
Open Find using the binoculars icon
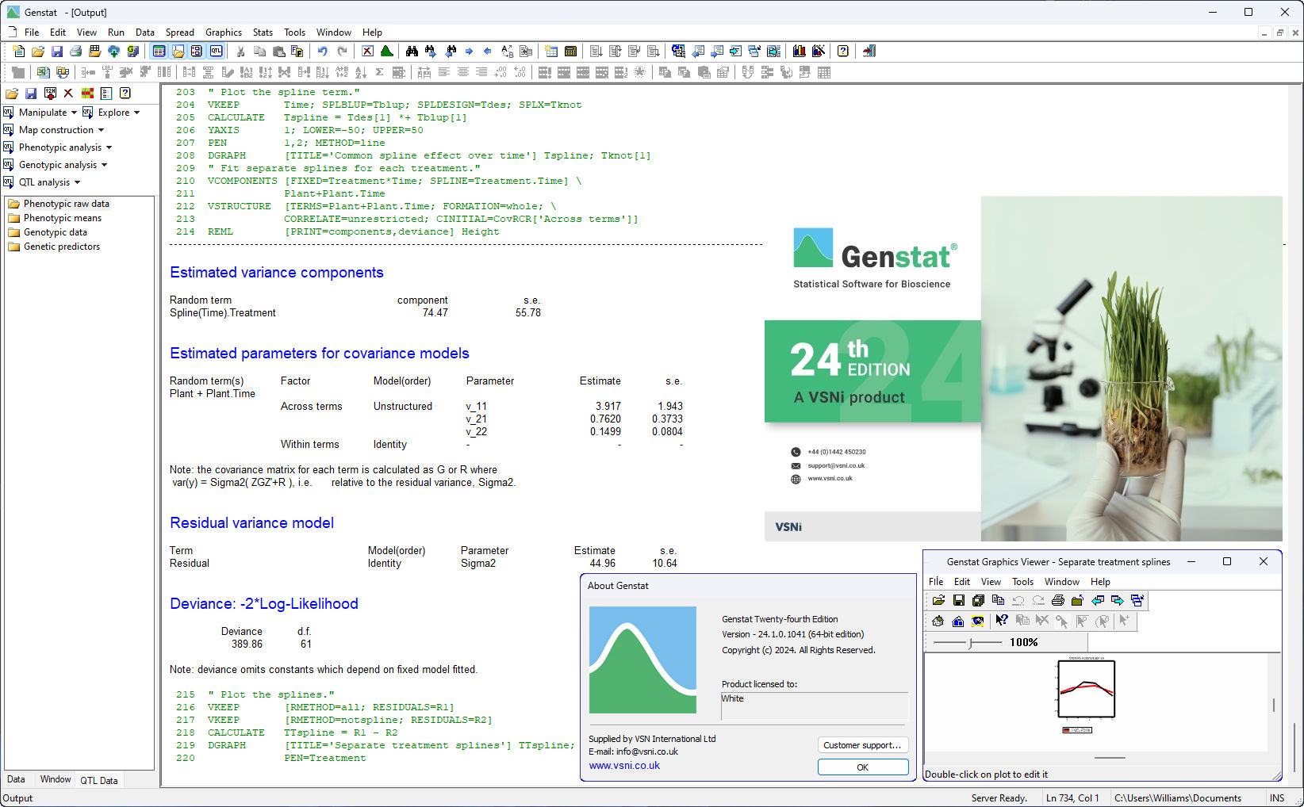tap(412, 52)
